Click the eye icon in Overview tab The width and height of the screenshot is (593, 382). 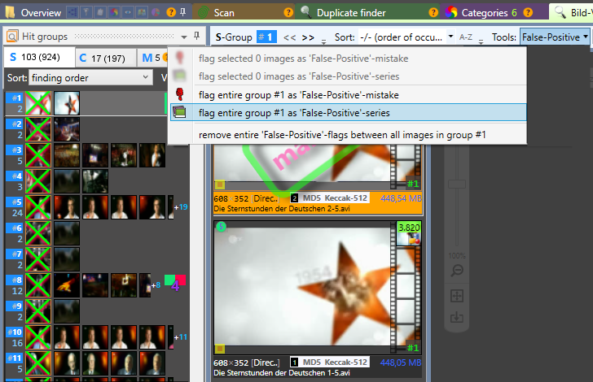128,12
